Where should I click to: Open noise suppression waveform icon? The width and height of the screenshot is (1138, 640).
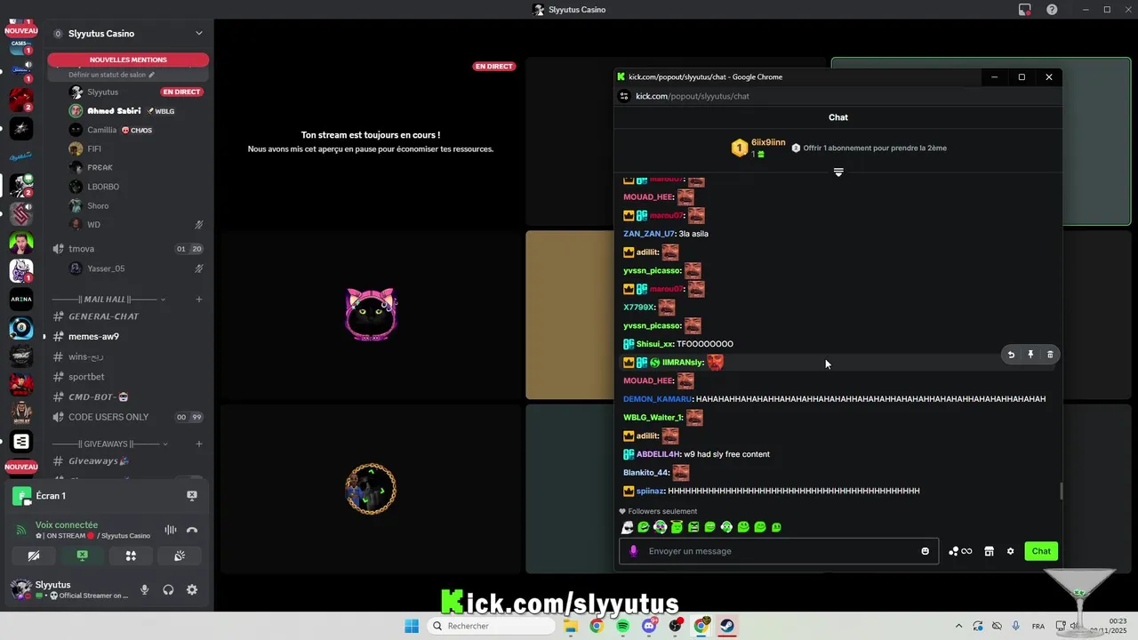point(170,531)
